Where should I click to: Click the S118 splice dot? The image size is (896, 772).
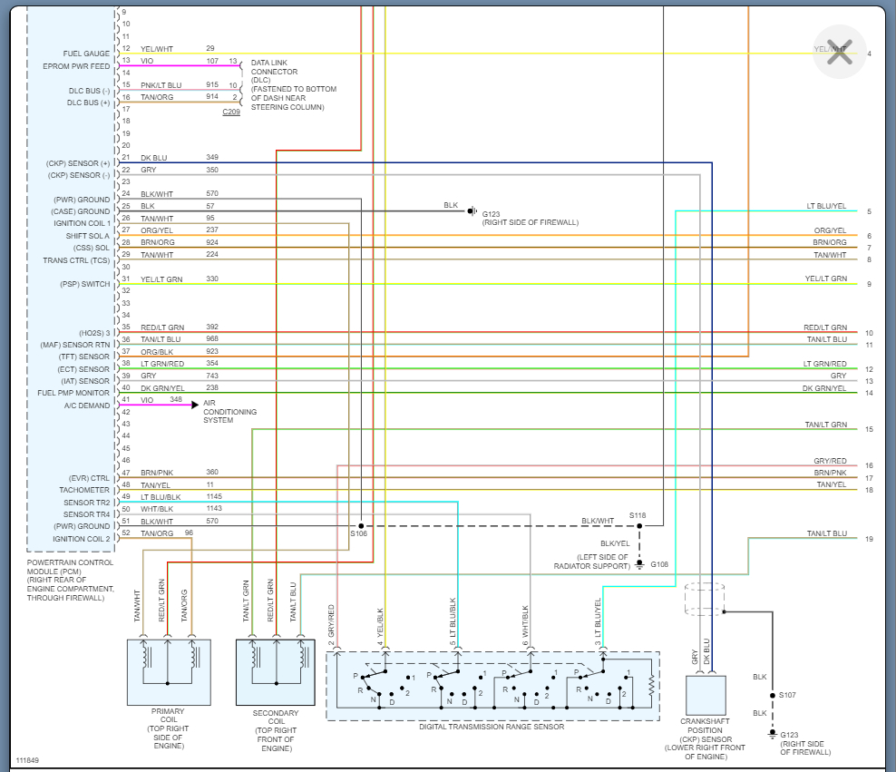[639, 526]
